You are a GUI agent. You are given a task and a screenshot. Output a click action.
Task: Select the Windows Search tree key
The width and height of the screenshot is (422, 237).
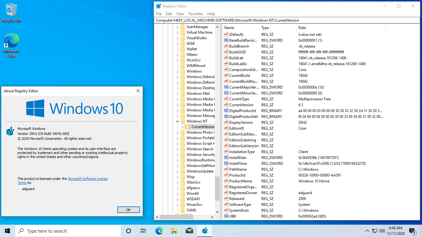click(x=200, y=149)
